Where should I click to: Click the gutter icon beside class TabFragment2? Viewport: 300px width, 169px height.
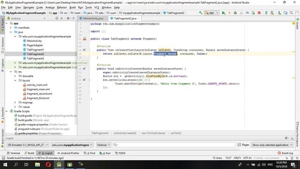point(84,39)
